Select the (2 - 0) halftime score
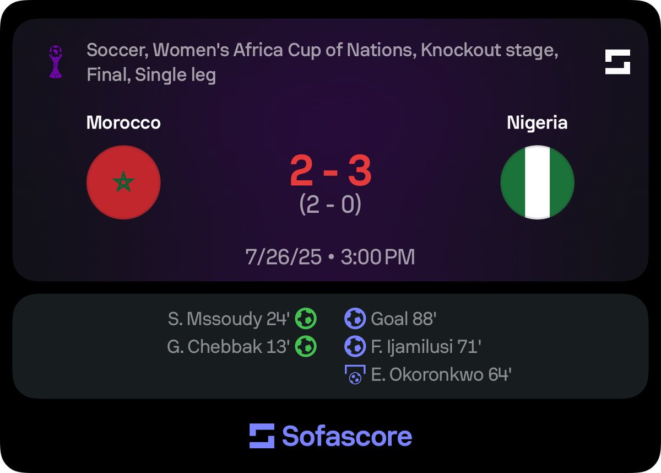661x473 pixels. point(330,205)
